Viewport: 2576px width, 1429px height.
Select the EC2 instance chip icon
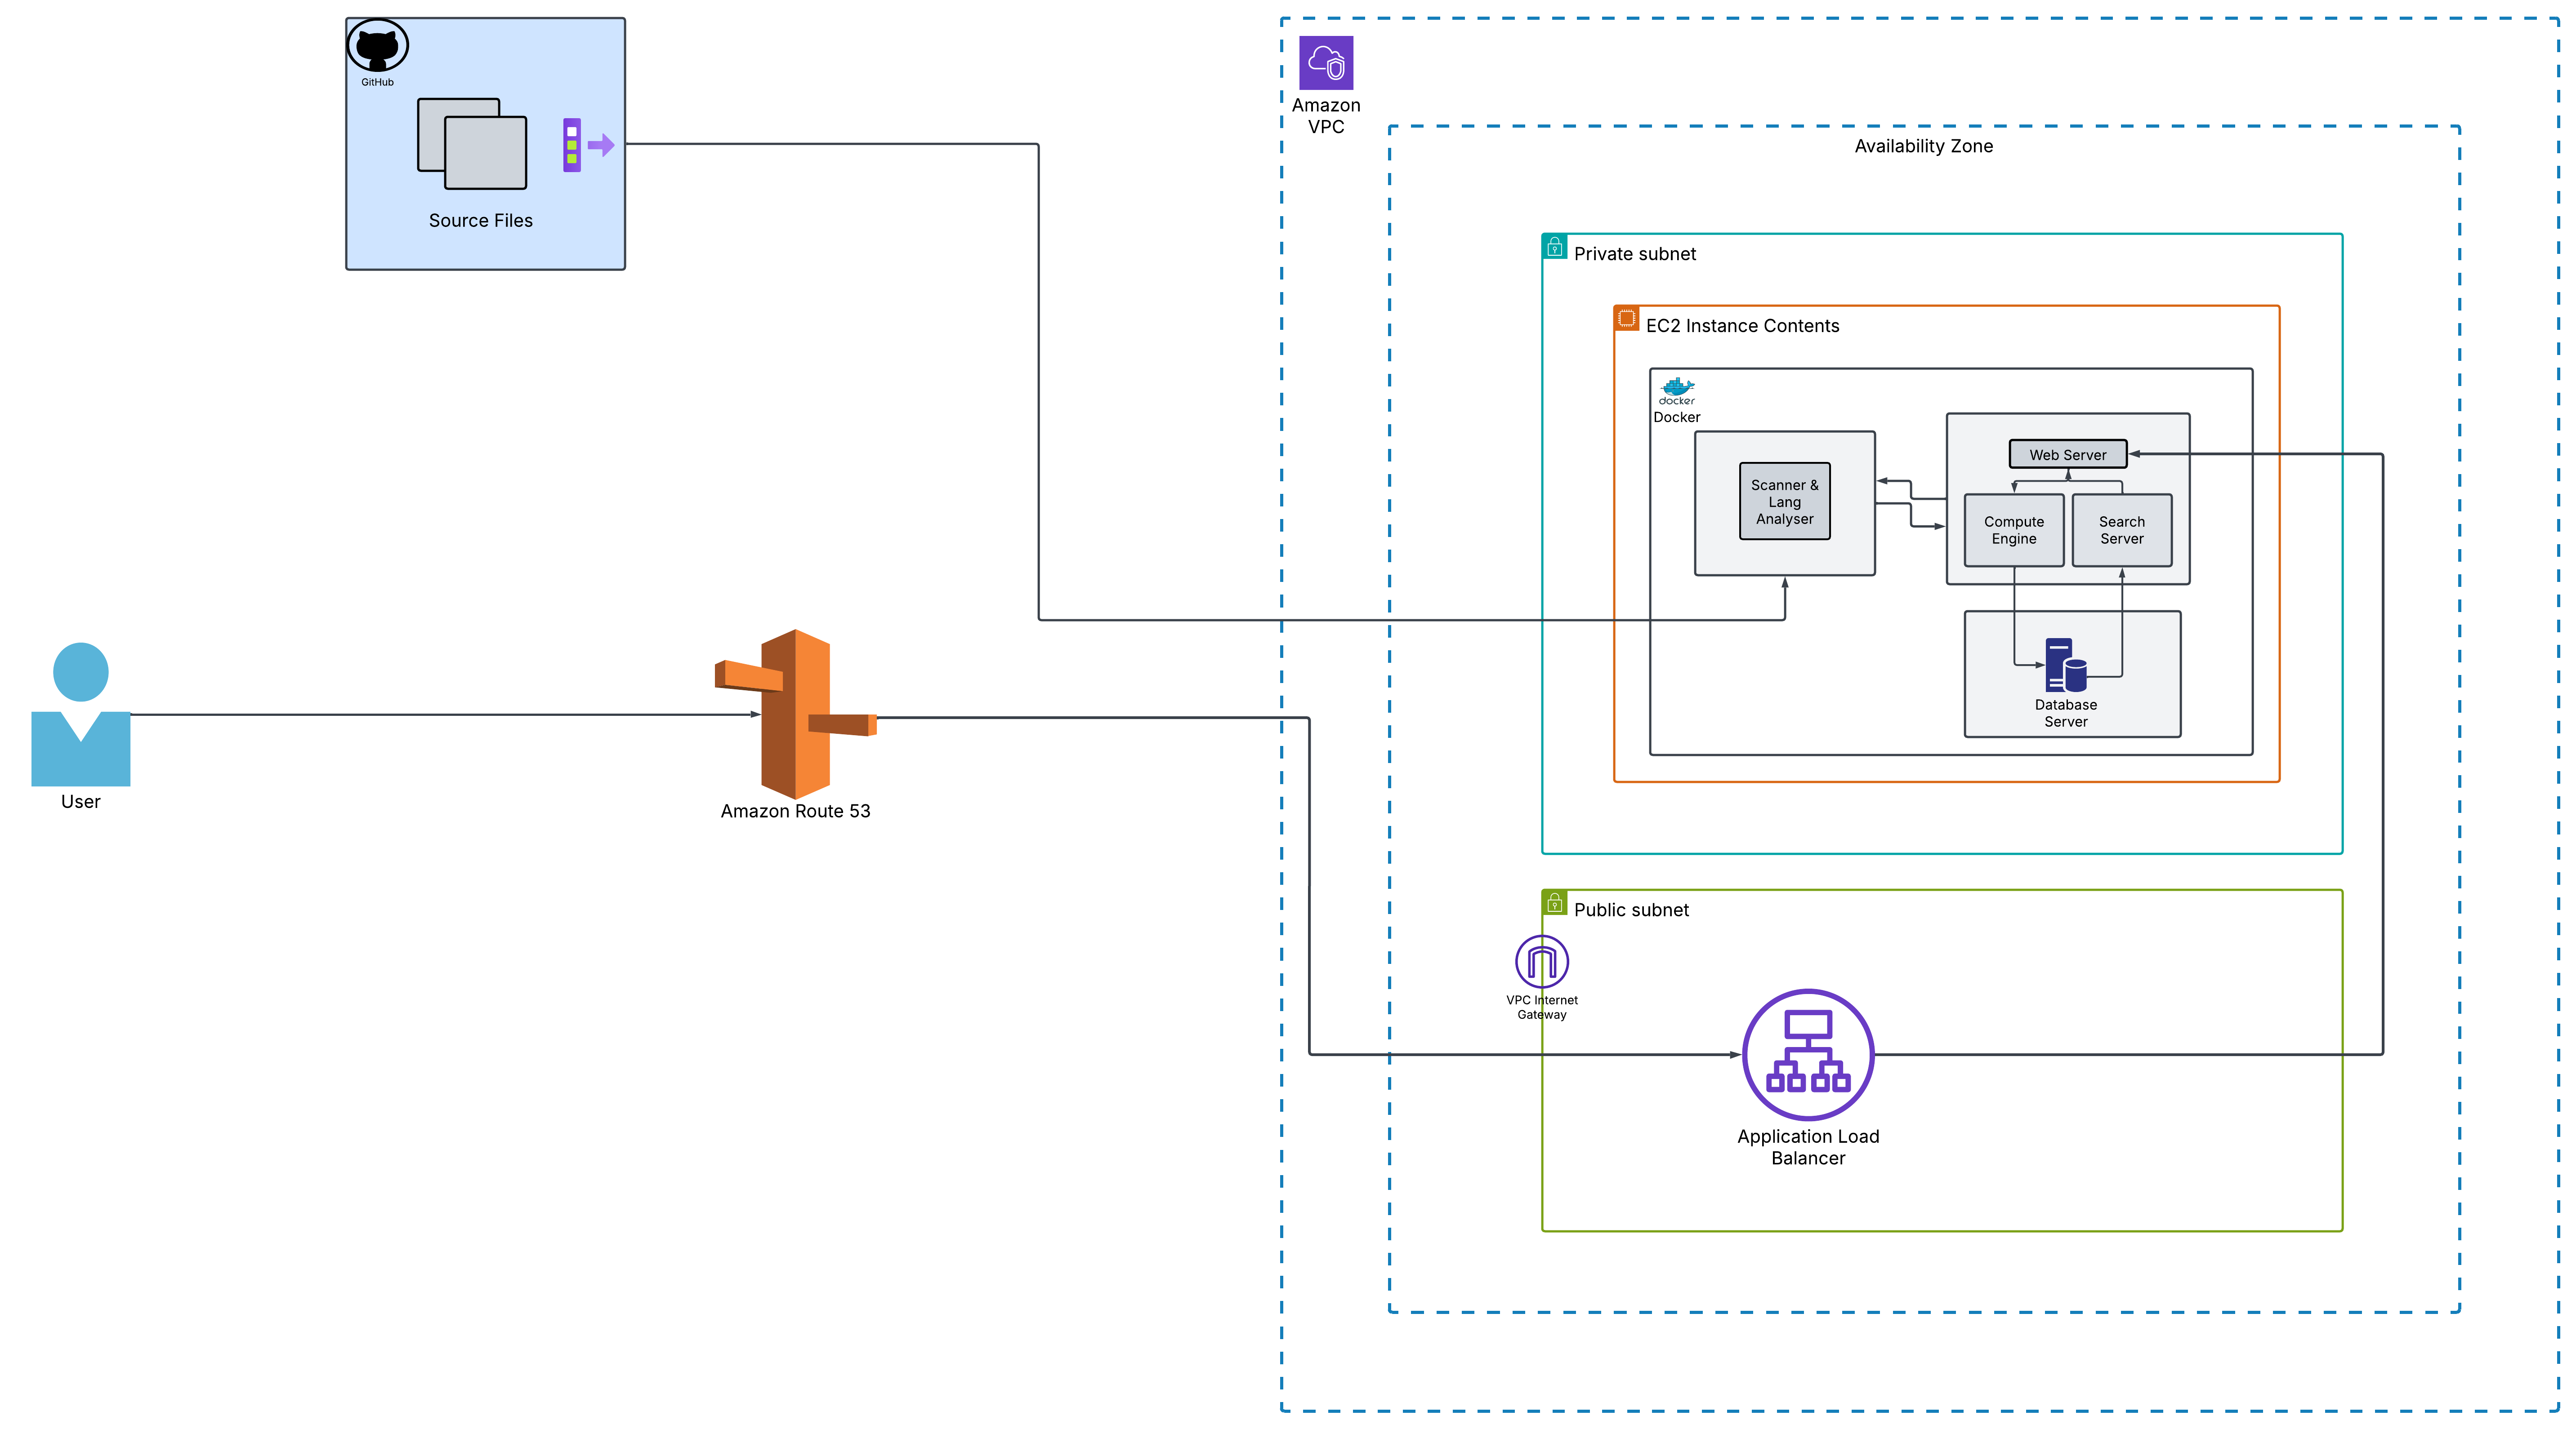pyautogui.click(x=1626, y=318)
